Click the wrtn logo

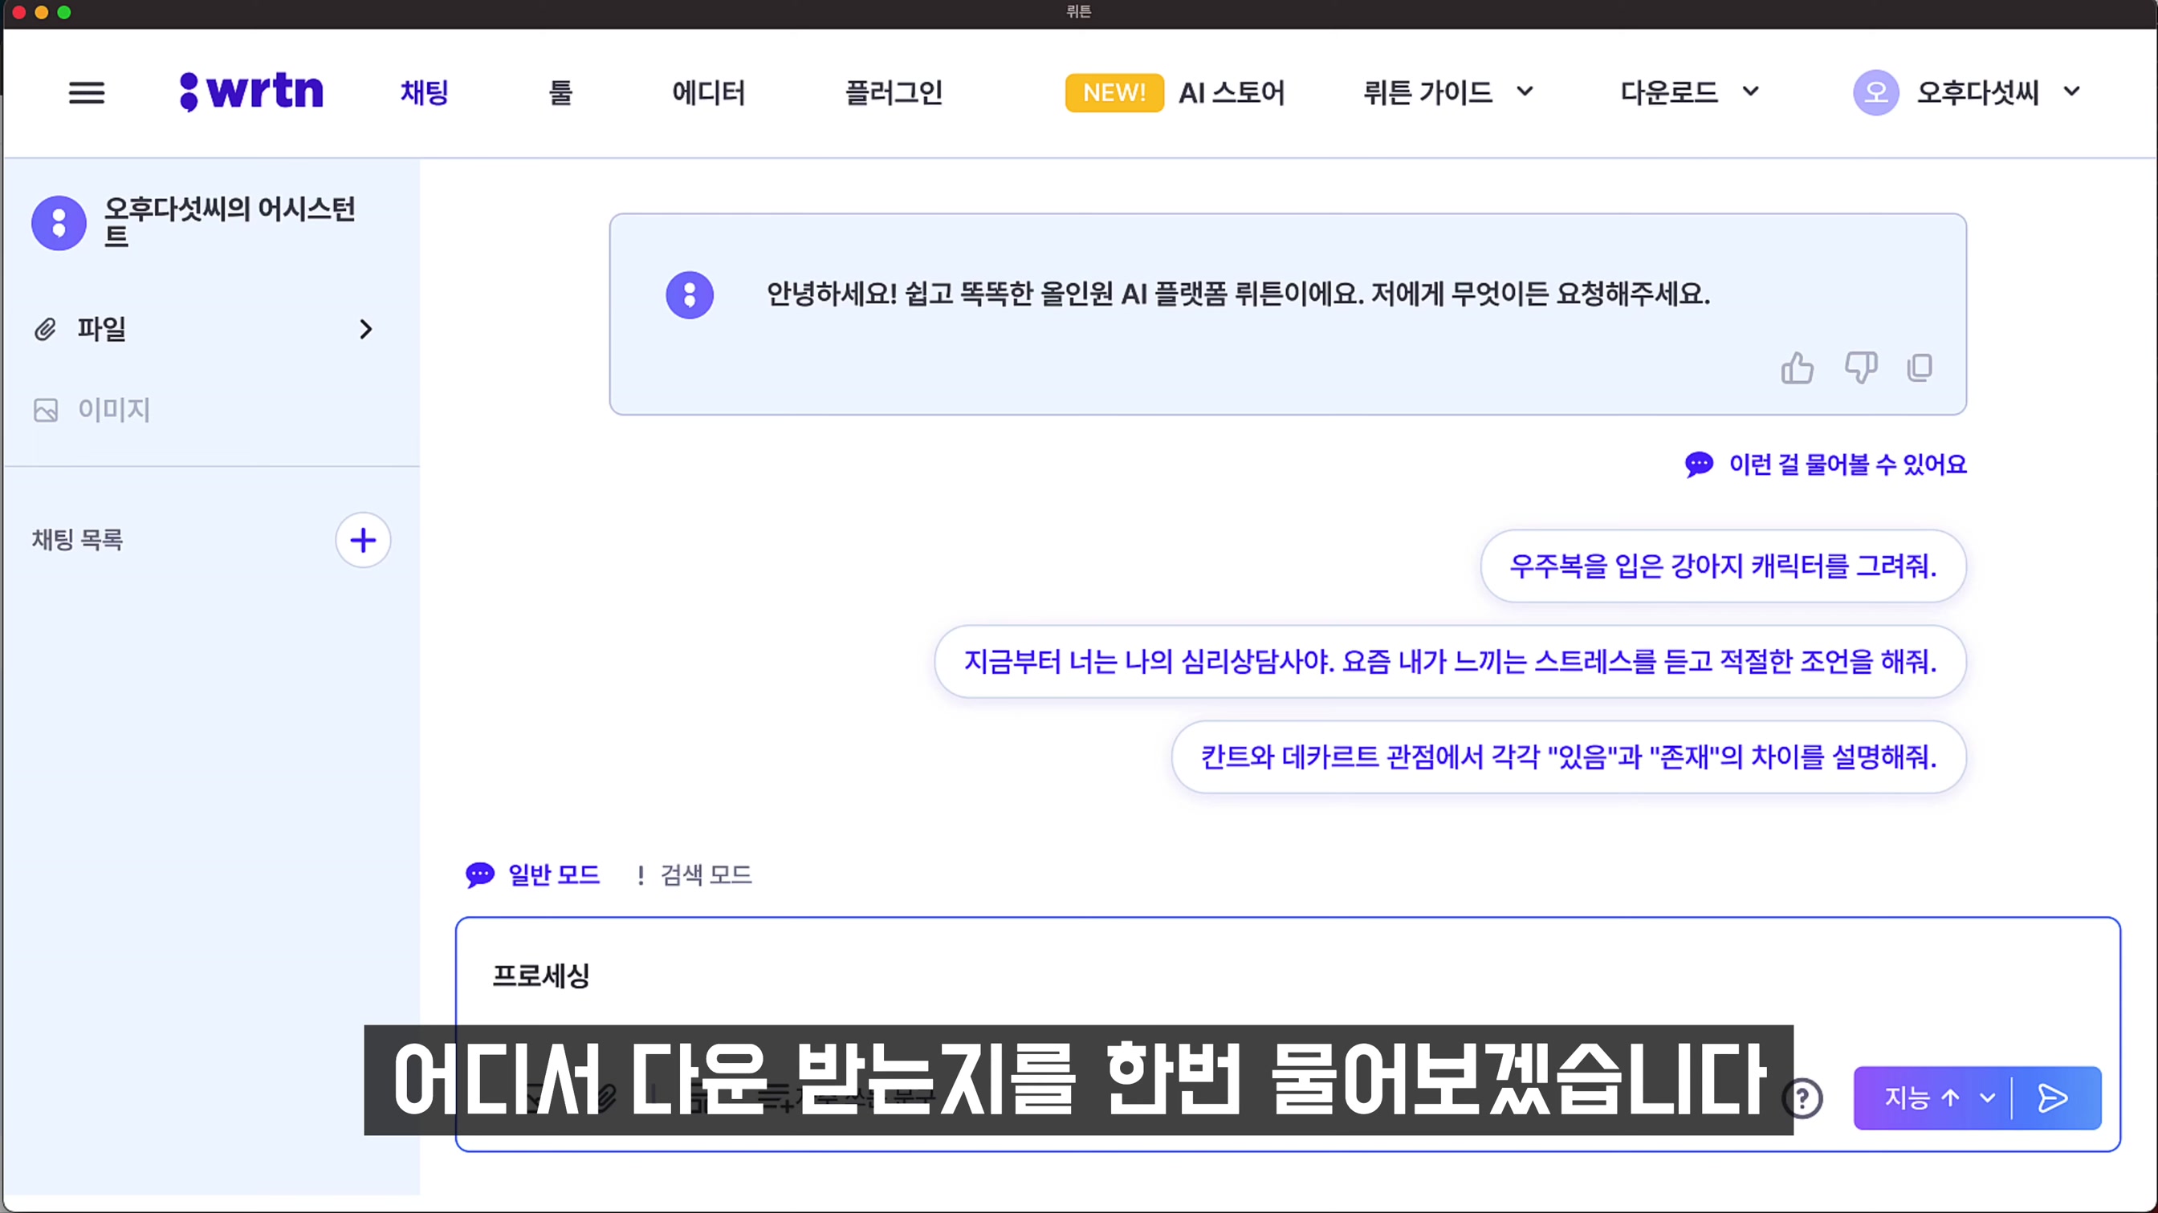[x=251, y=91]
